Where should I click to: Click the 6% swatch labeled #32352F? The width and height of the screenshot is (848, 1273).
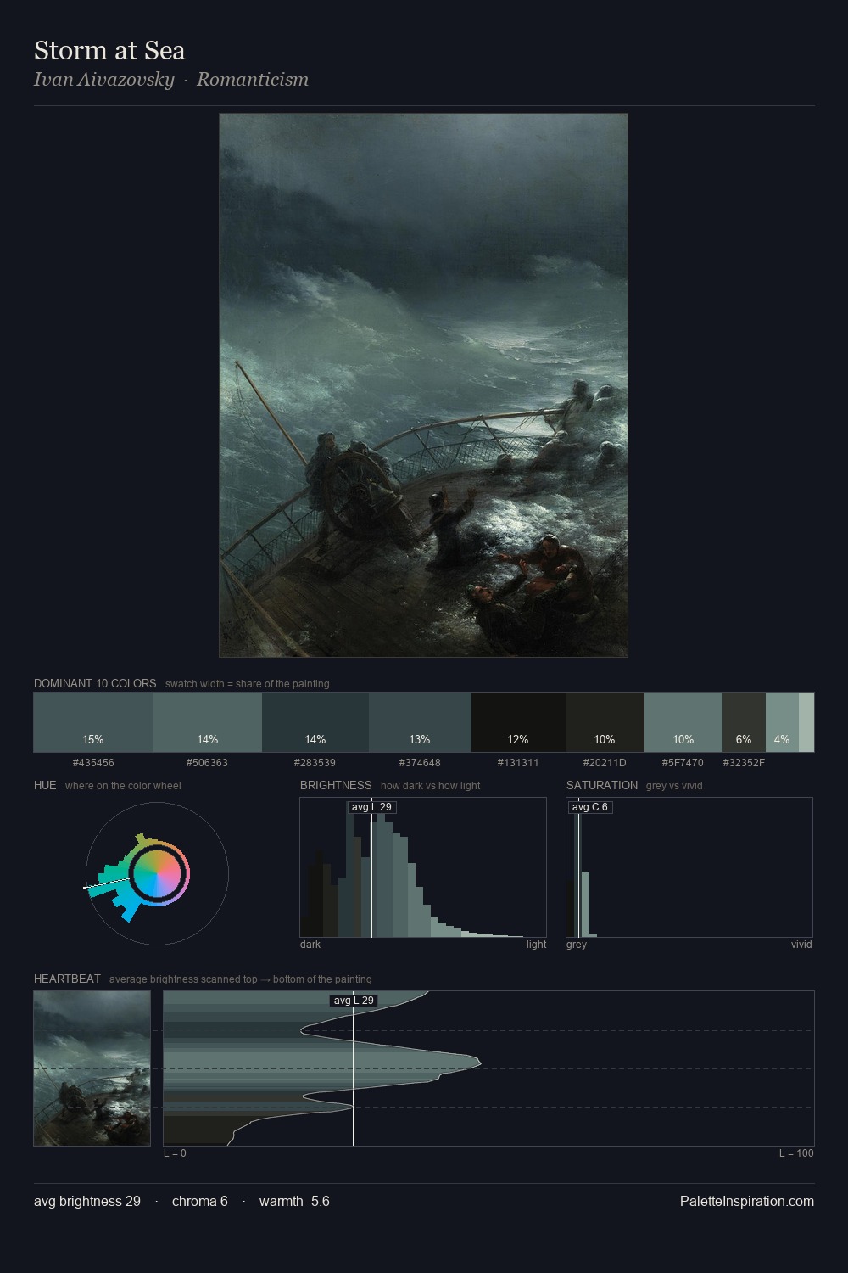tap(744, 722)
